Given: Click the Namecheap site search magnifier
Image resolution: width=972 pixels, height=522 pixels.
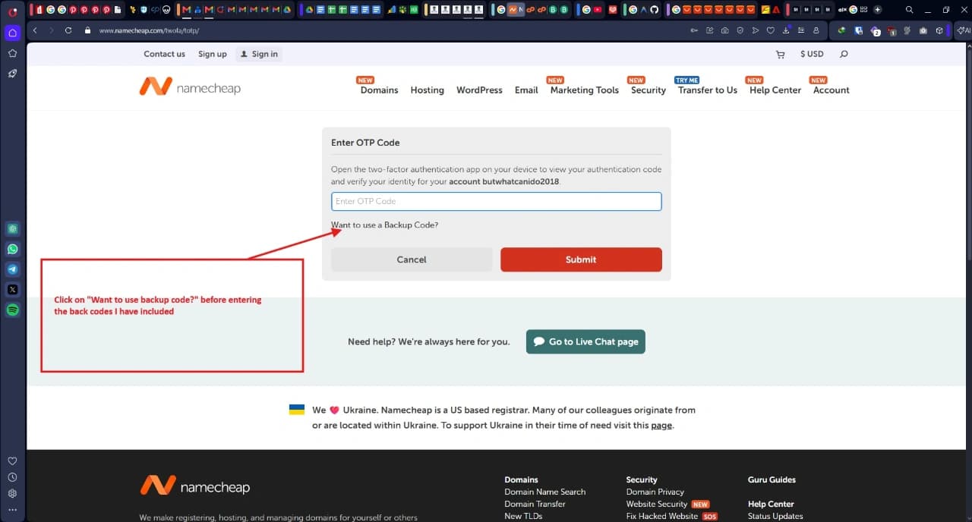Looking at the screenshot, I should coord(844,55).
